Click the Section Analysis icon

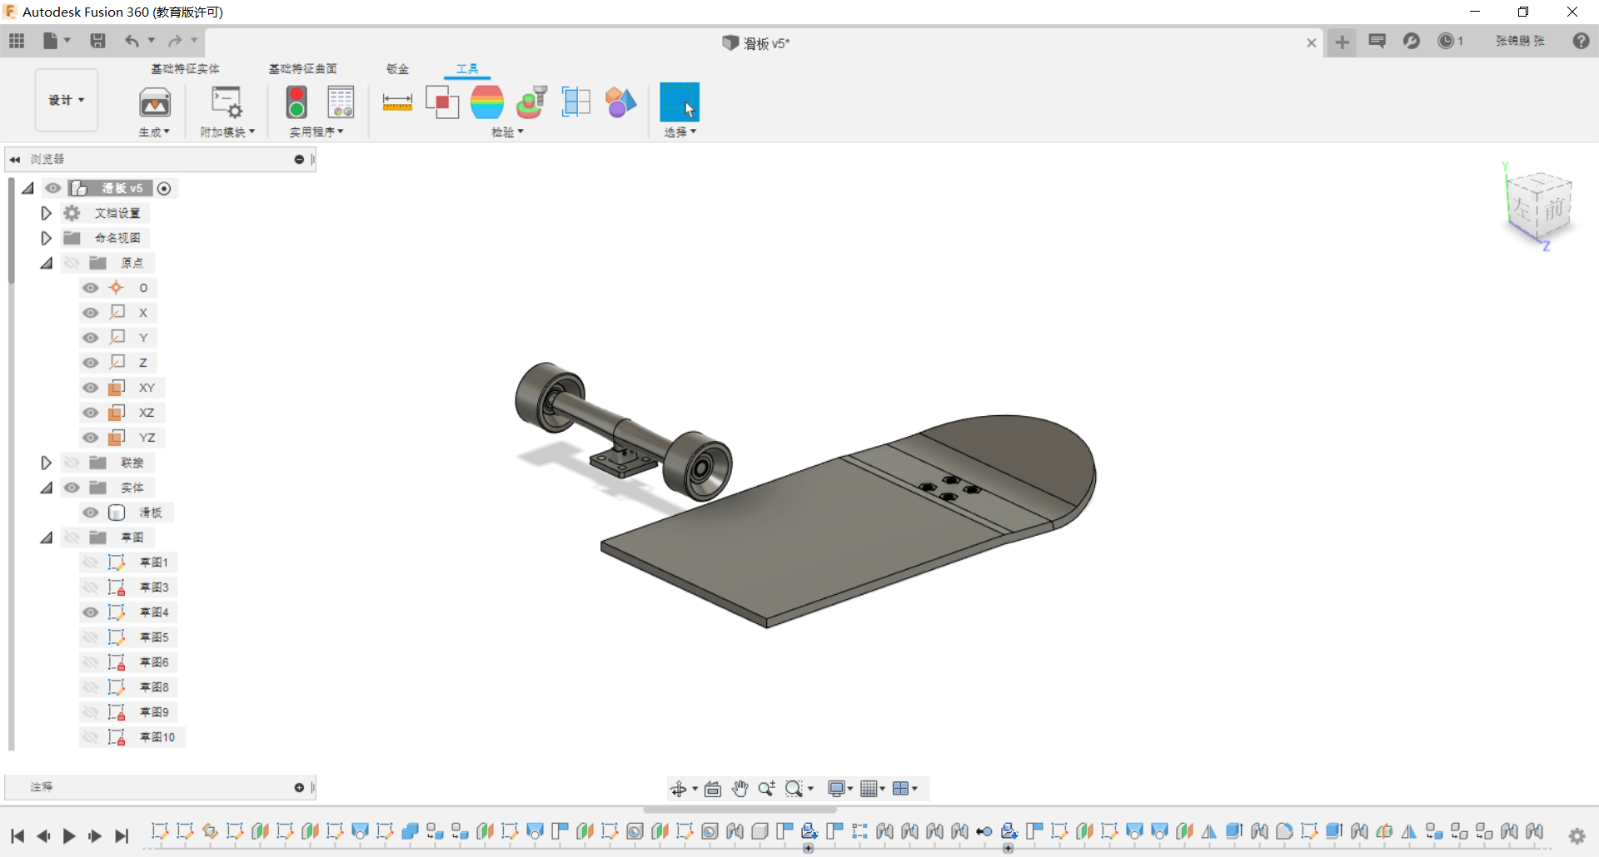pos(576,102)
